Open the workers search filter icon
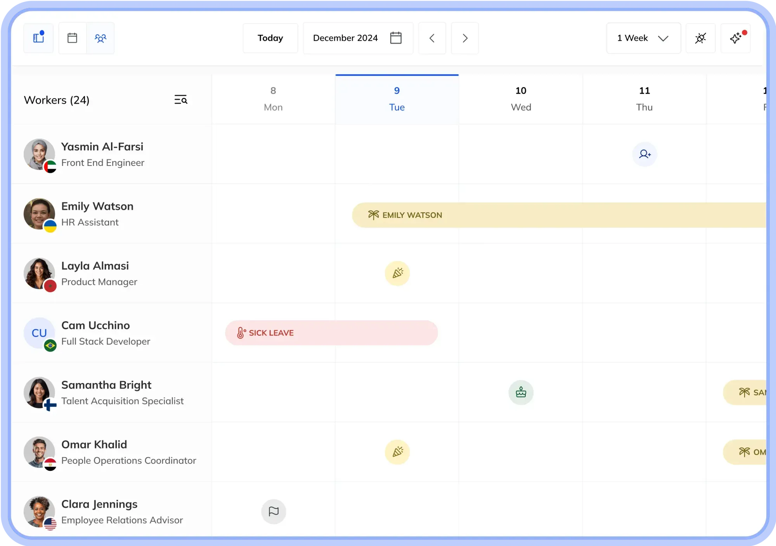776x546 pixels. tap(181, 100)
